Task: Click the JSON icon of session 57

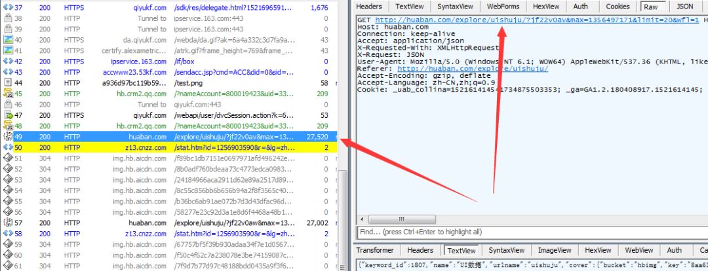Action: pos(8,223)
